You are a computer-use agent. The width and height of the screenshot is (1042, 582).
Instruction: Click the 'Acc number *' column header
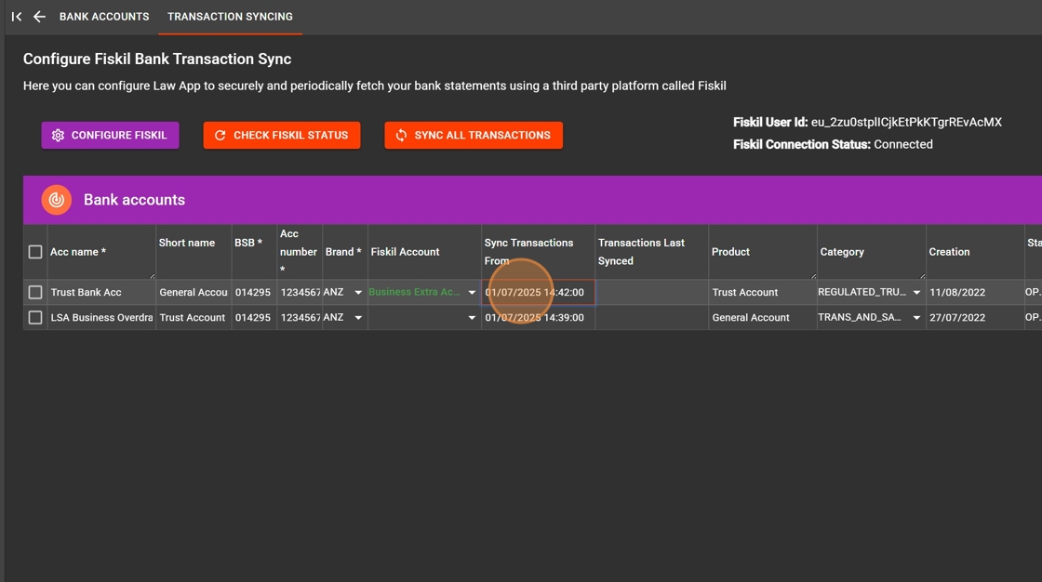tap(300, 252)
